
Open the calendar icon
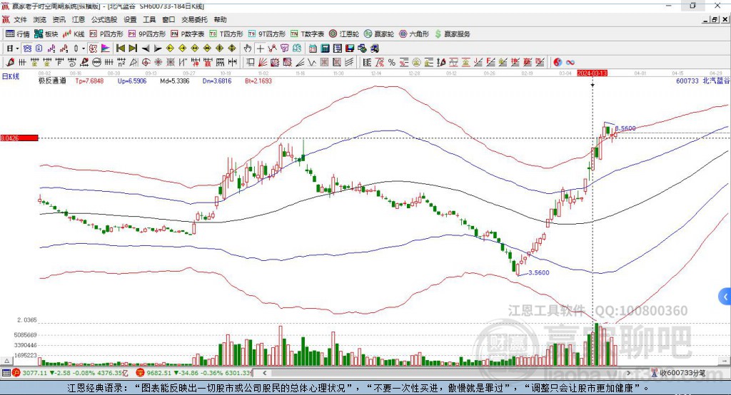pos(313,48)
